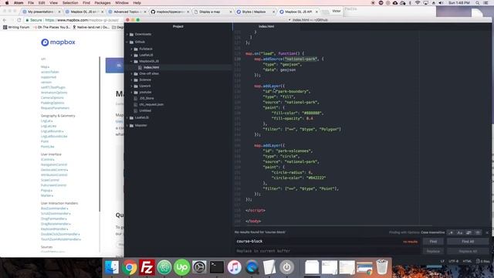Open Writing Forum bookmark
494x278 pixels.
coord(16,28)
